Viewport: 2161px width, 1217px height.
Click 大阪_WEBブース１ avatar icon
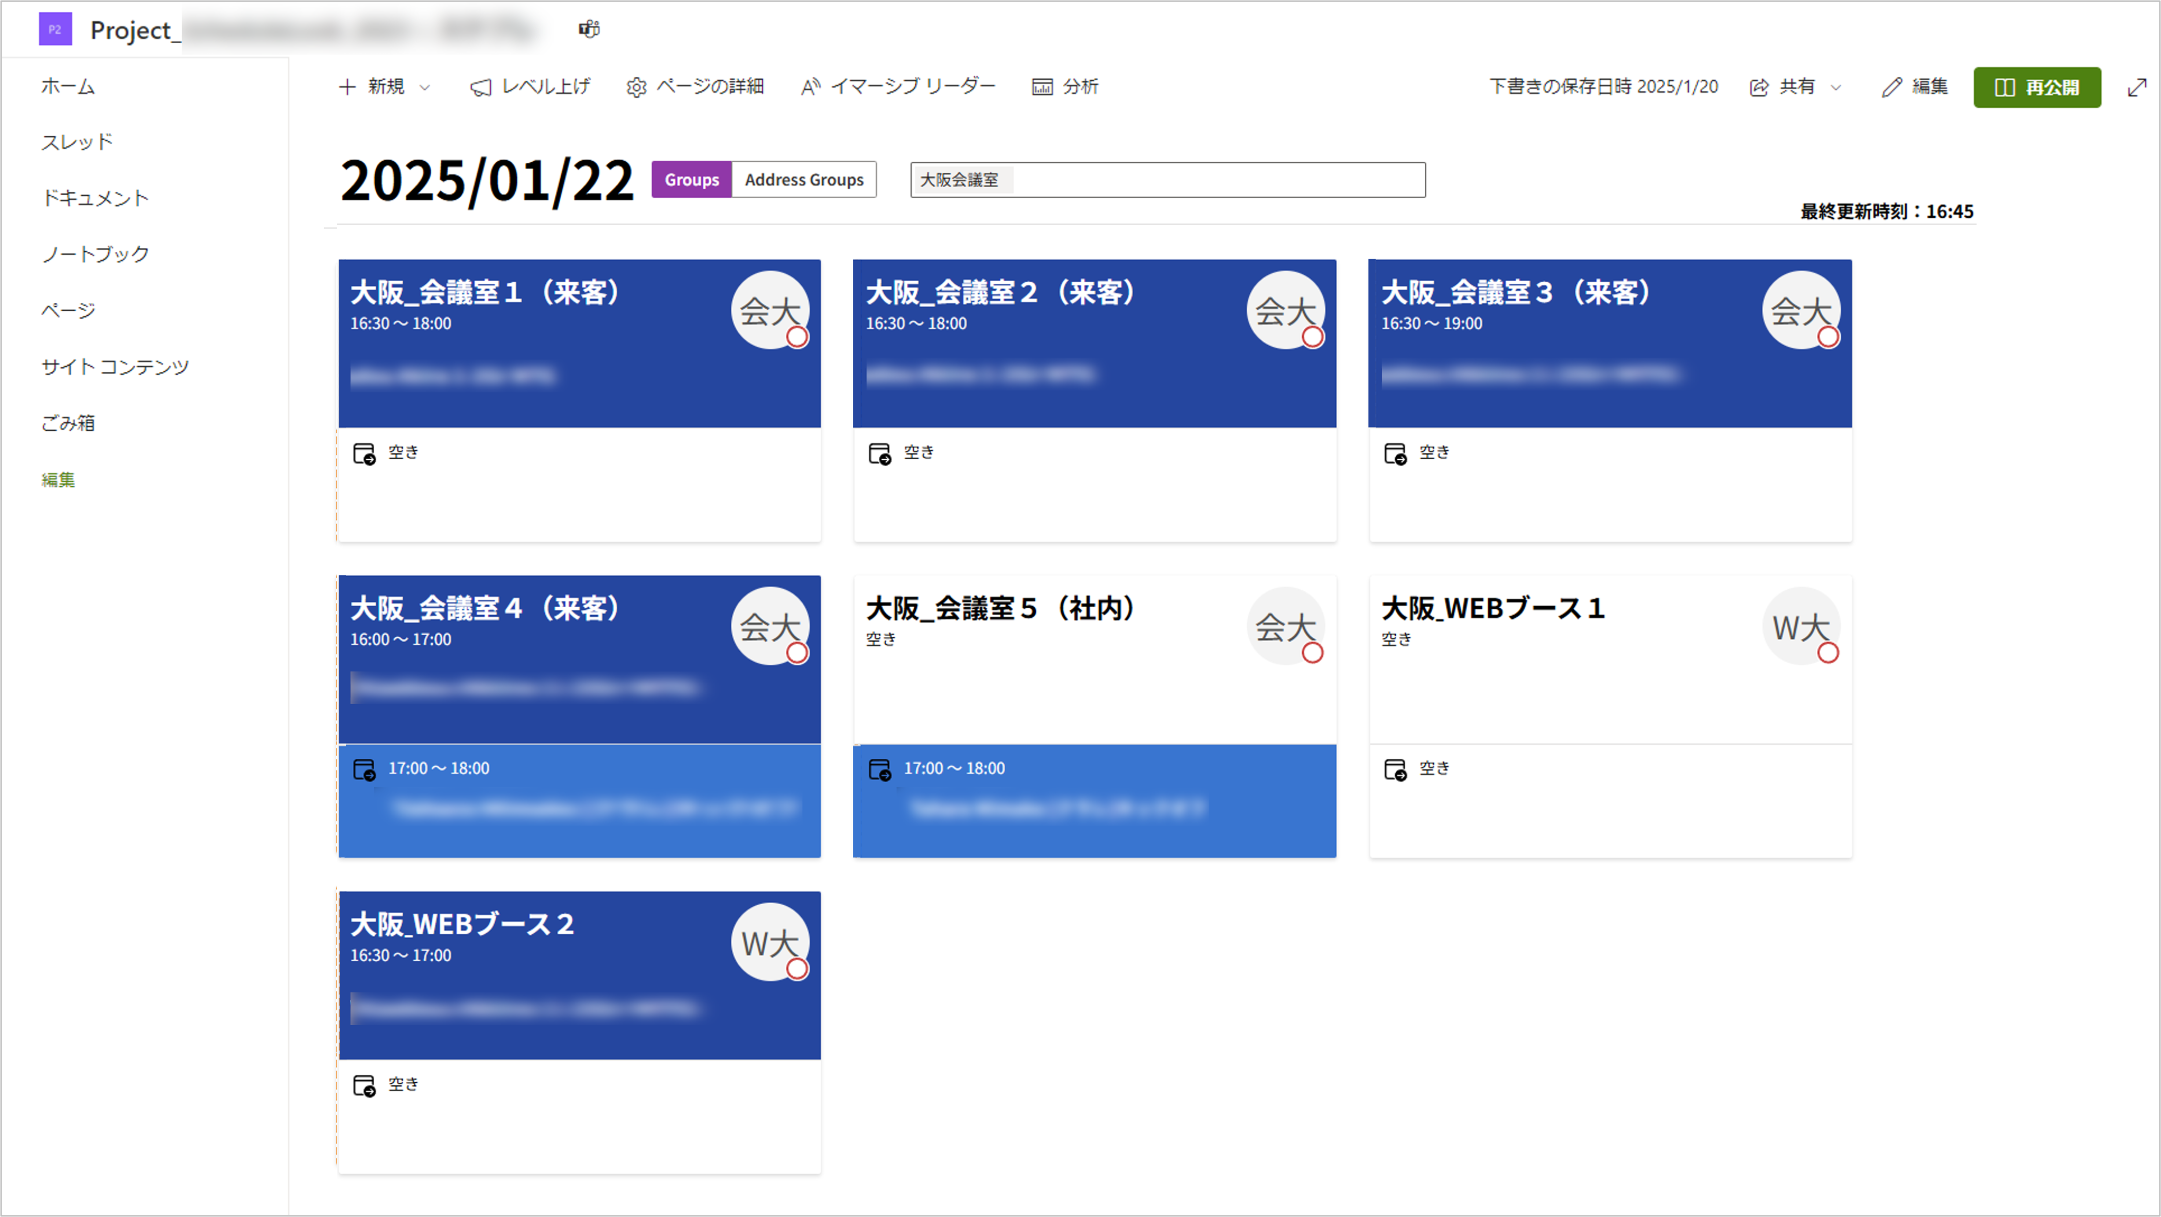click(1801, 625)
